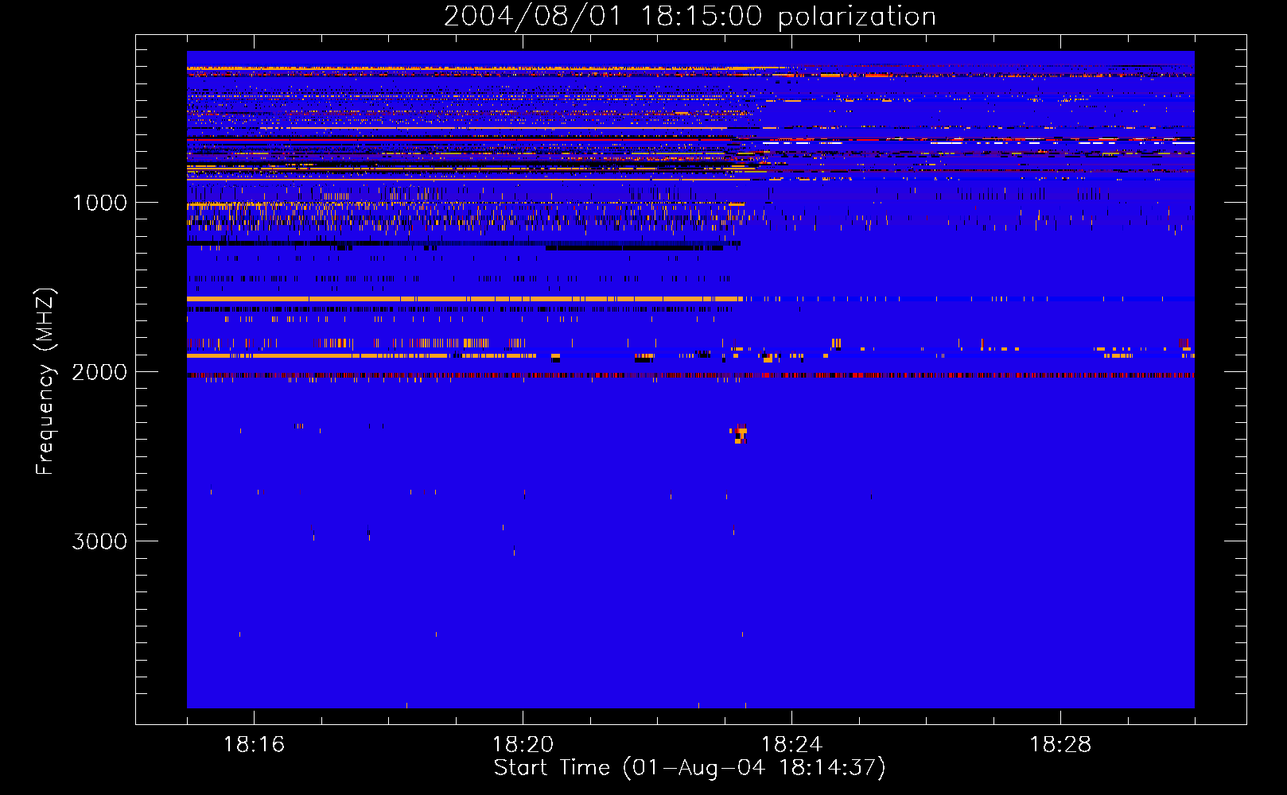Screen dimensions: 1287x795
Task: Click the 18:24 time tick label
Action: [x=791, y=745]
